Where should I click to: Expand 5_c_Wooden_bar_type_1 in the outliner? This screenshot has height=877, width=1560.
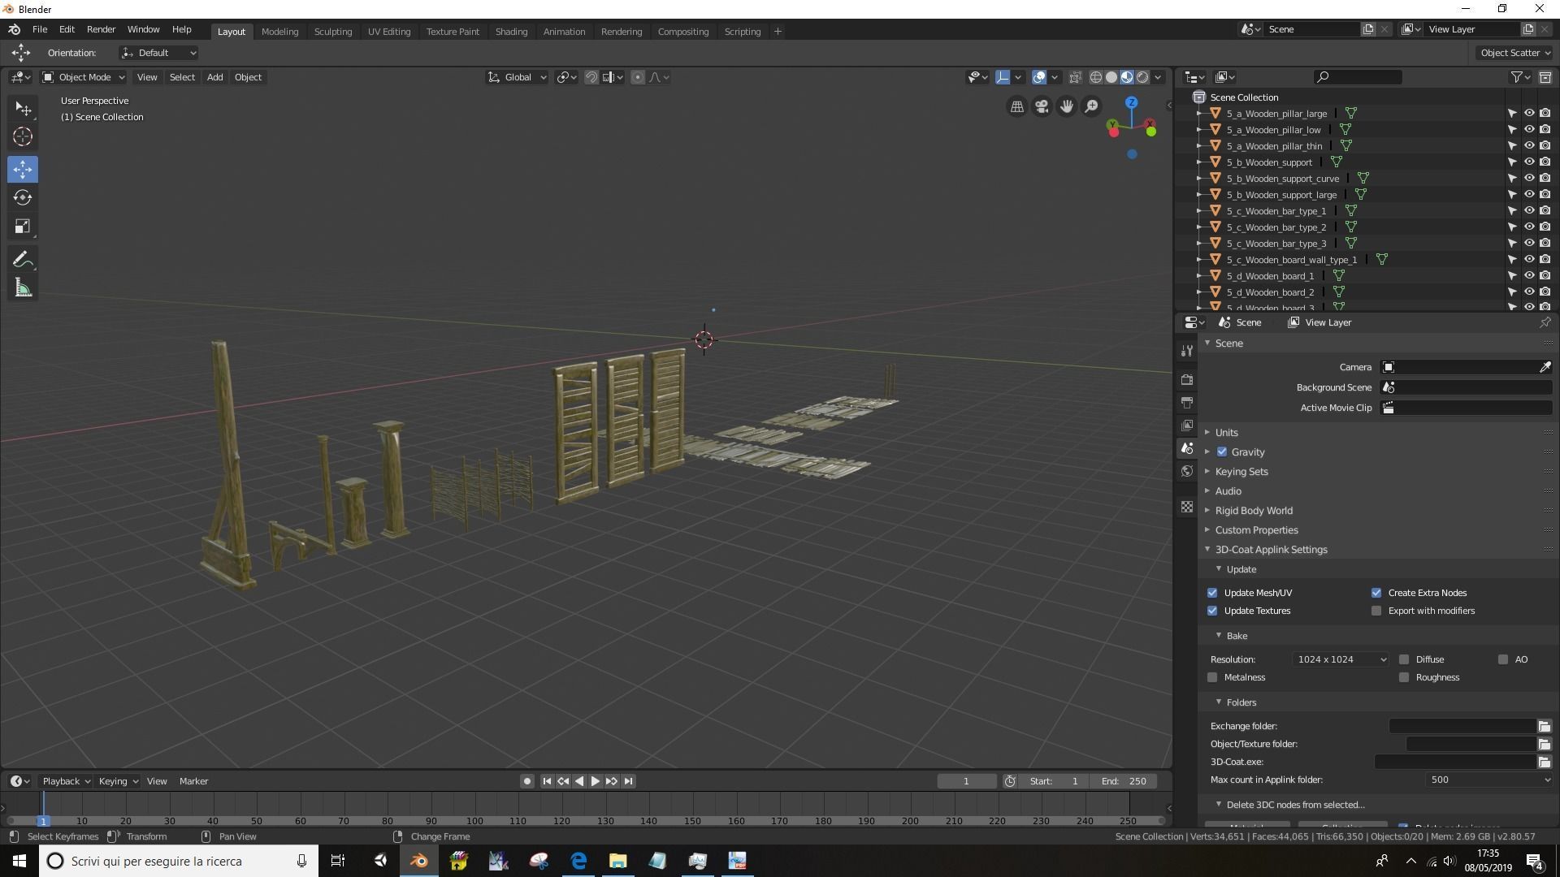[1200, 211]
